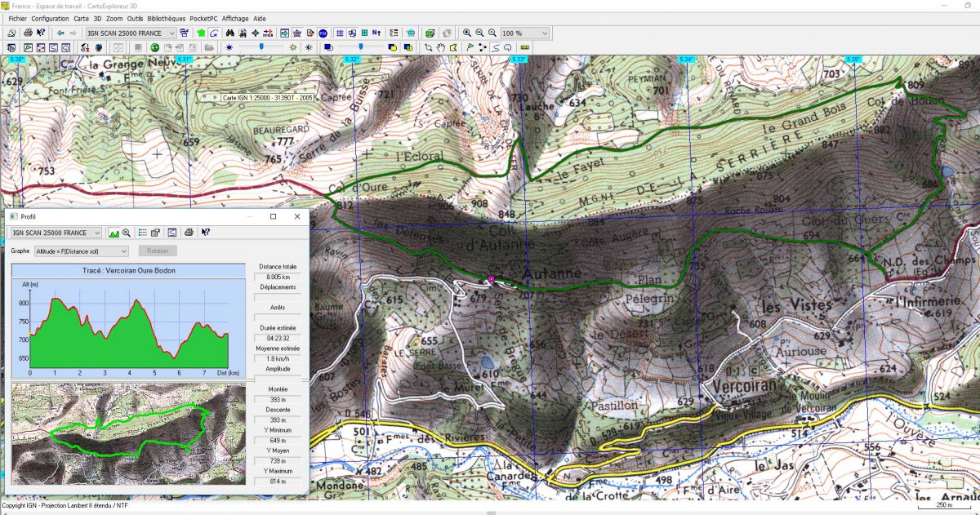Click the Profil zoom magnifier icon
This screenshot has height=515, width=980.
127,233
